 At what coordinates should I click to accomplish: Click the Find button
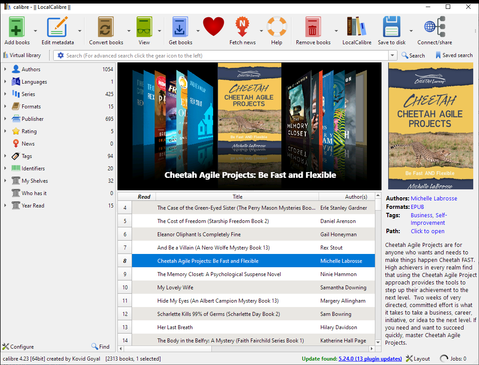[100, 347]
